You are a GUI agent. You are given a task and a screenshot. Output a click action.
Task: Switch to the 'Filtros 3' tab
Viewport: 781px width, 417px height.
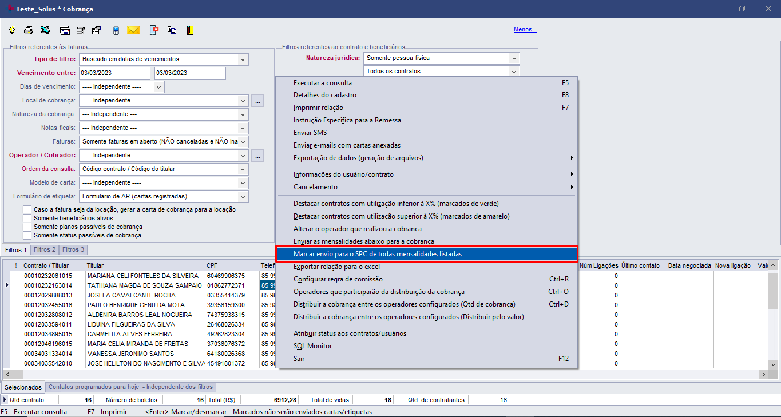click(73, 250)
